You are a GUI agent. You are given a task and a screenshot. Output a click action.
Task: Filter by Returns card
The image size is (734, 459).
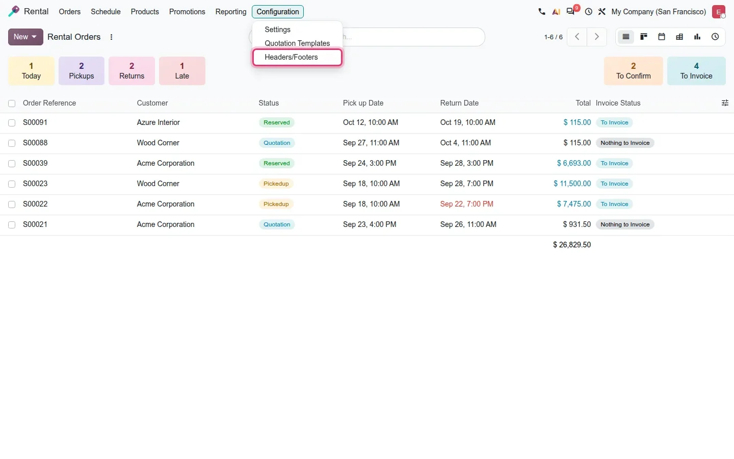pos(132,71)
